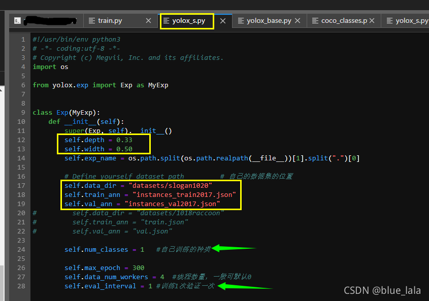Click '# Define yourself dataset path' comment
This screenshot has height=301, width=429.
click(x=124, y=176)
